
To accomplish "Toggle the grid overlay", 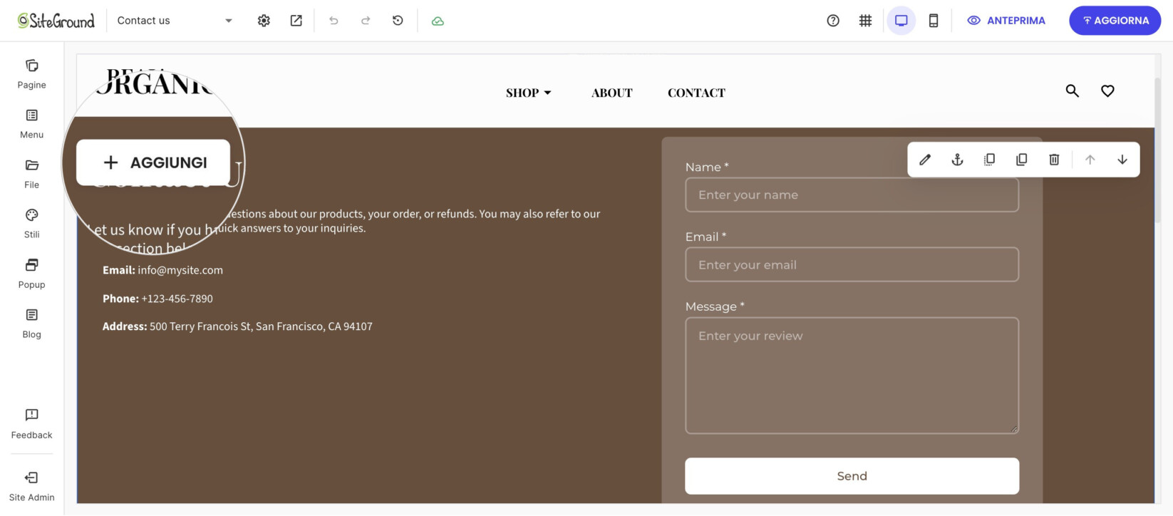I will pyautogui.click(x=865, y=21).
